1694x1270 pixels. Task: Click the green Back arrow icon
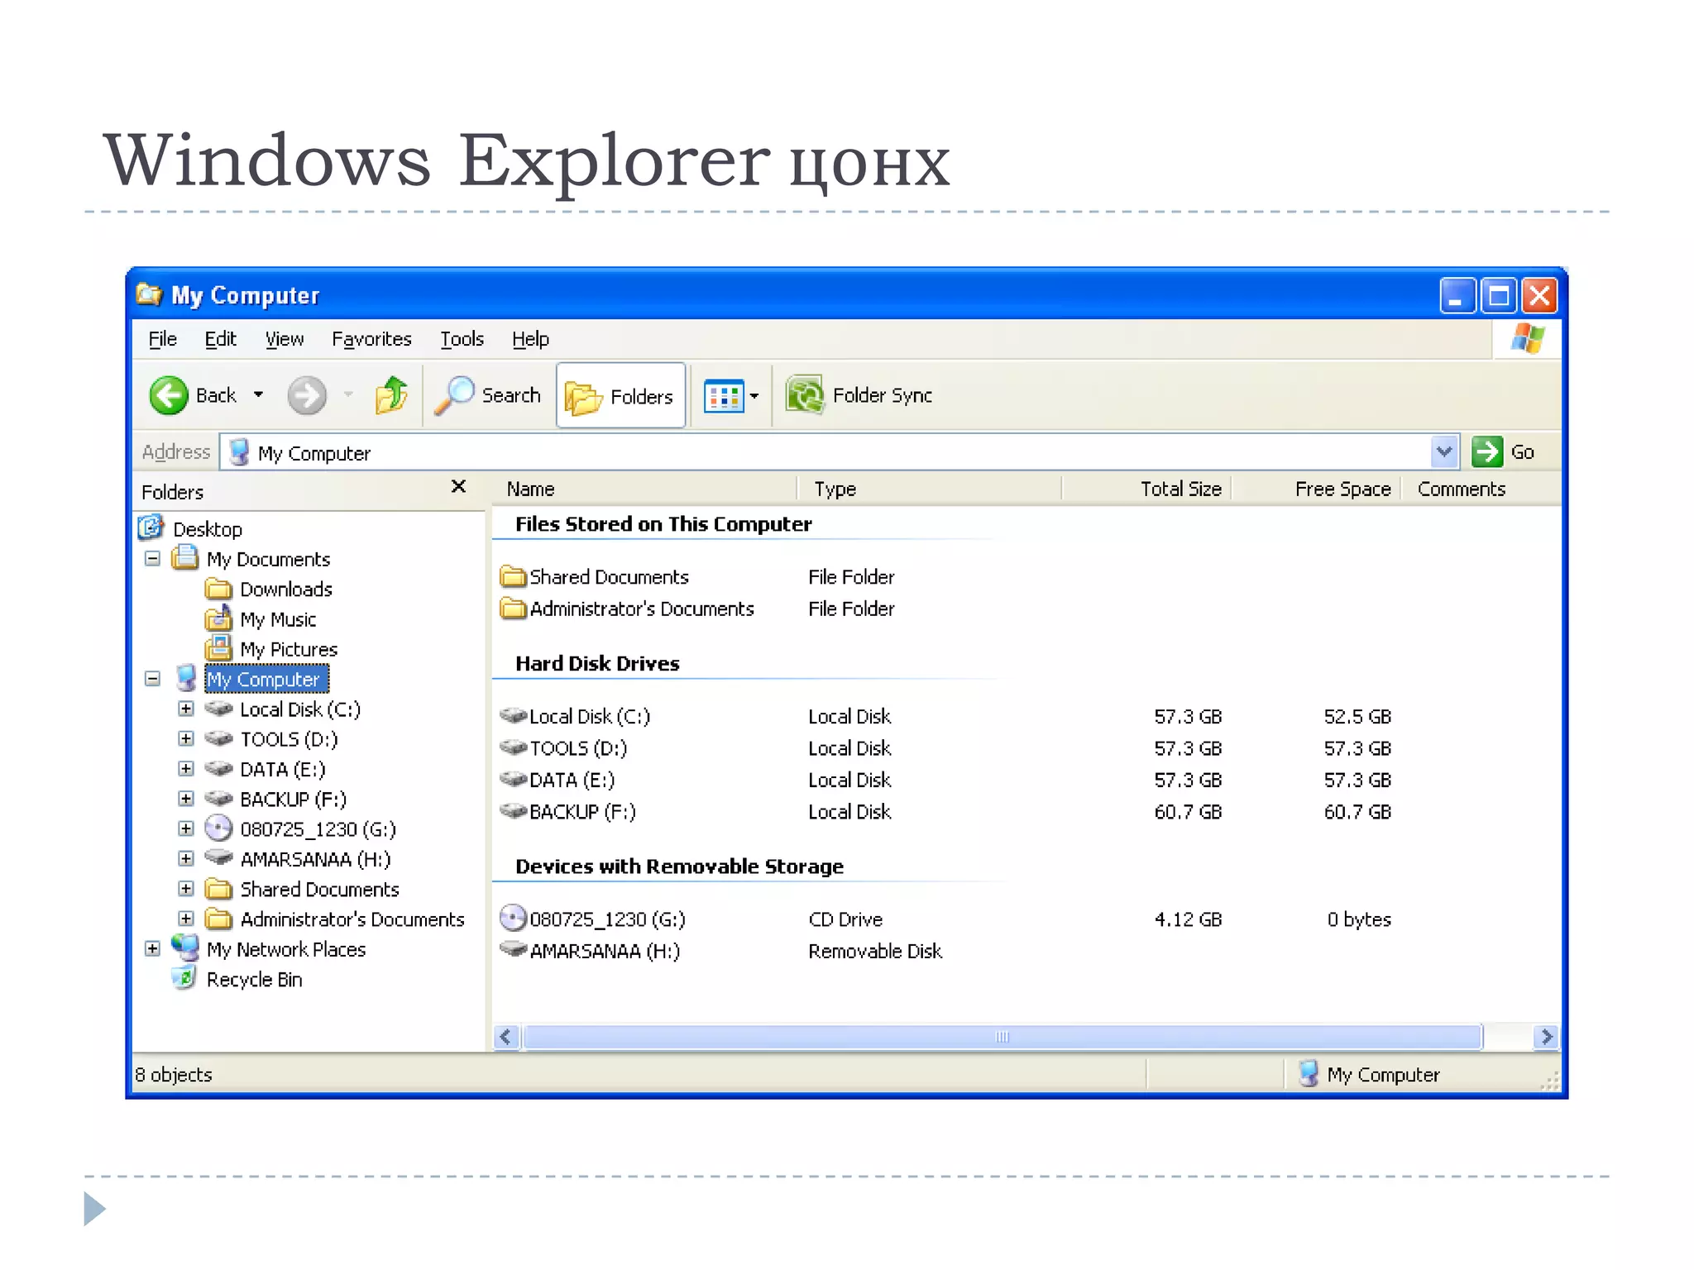169,395
